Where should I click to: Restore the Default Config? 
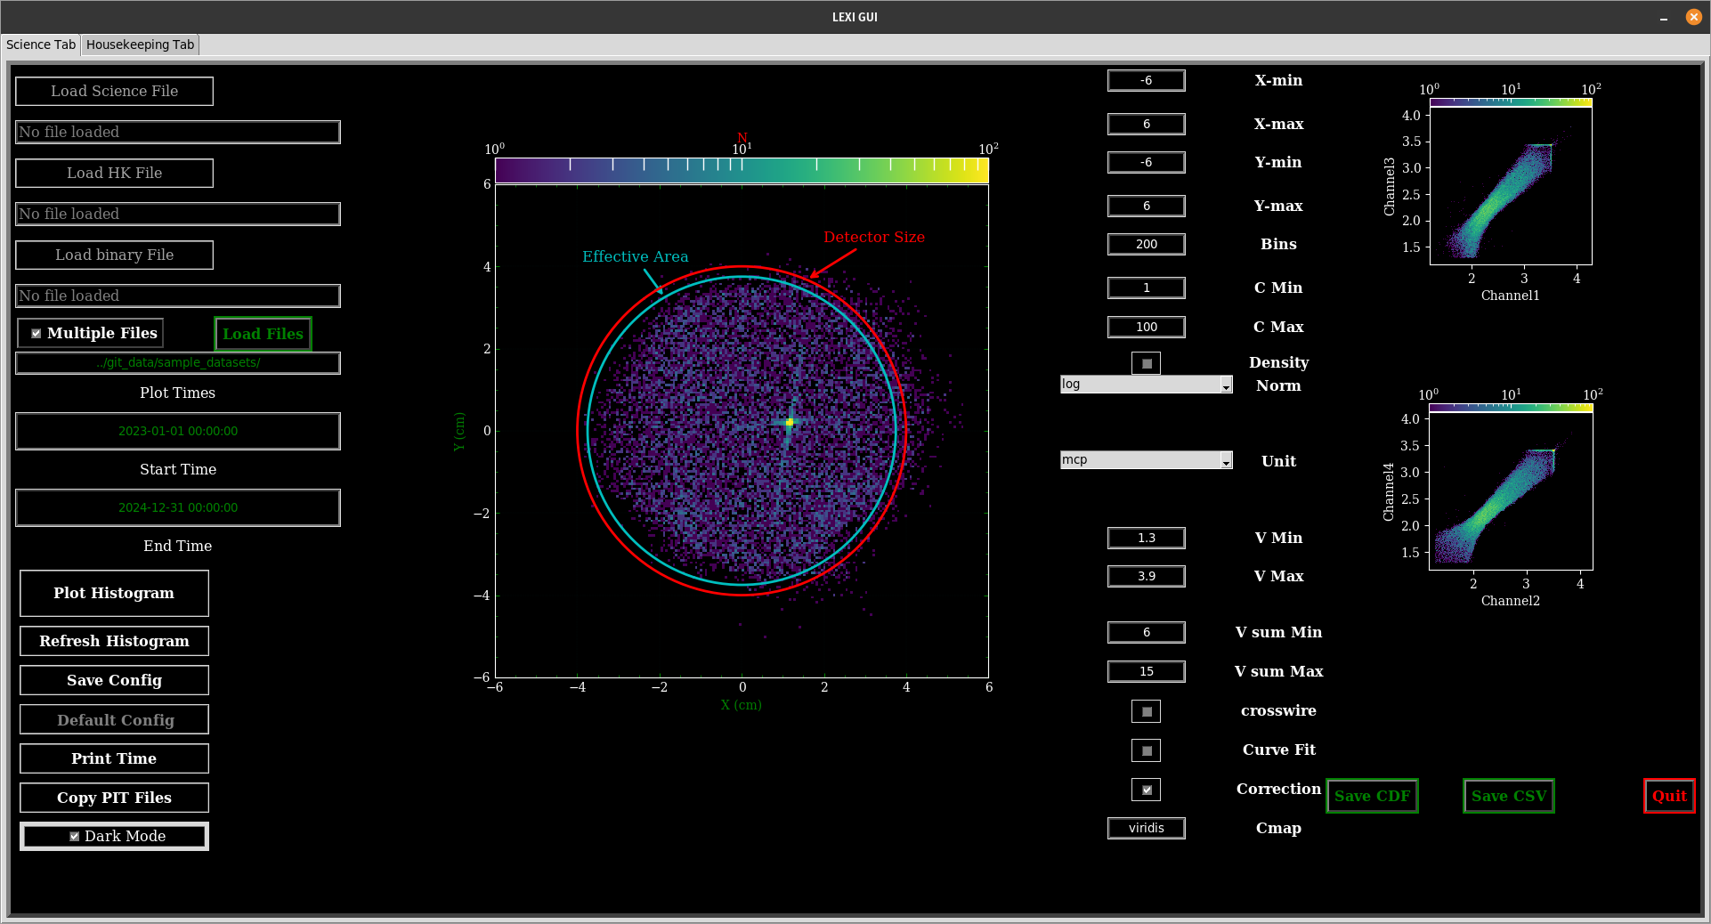[x=114, y=719]
